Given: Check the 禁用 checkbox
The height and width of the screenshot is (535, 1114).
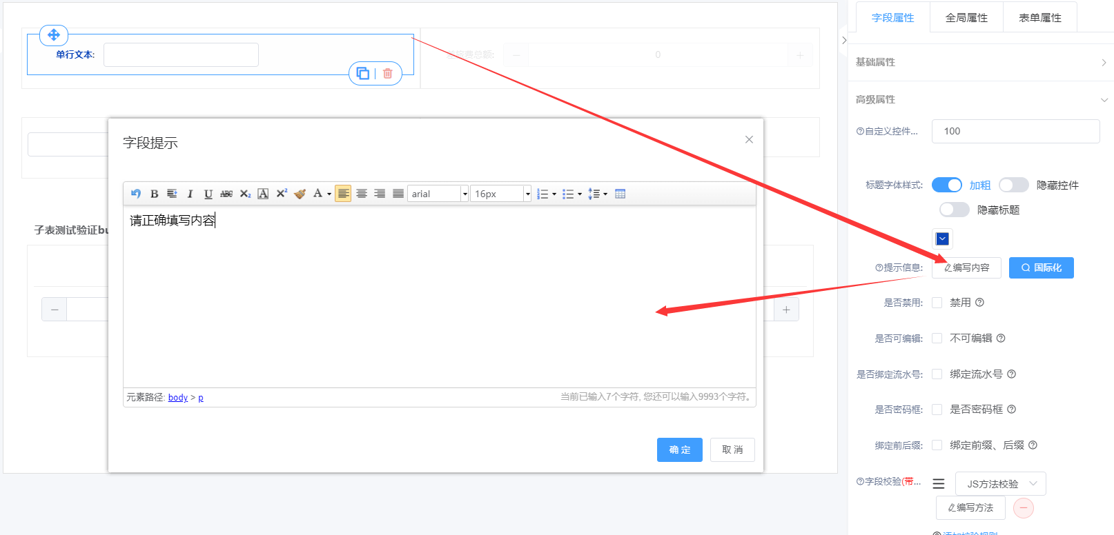Looking at the screenshot, I should point(937,303).
